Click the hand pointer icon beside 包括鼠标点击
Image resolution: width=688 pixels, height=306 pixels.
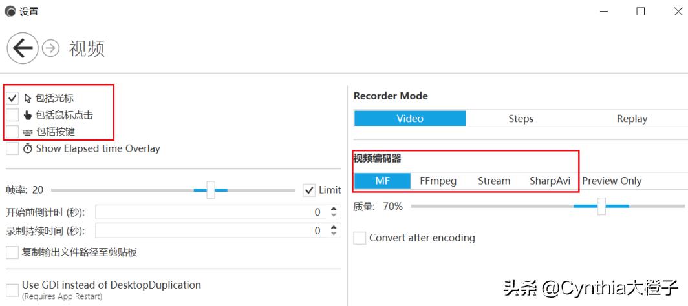coord(28,116)
